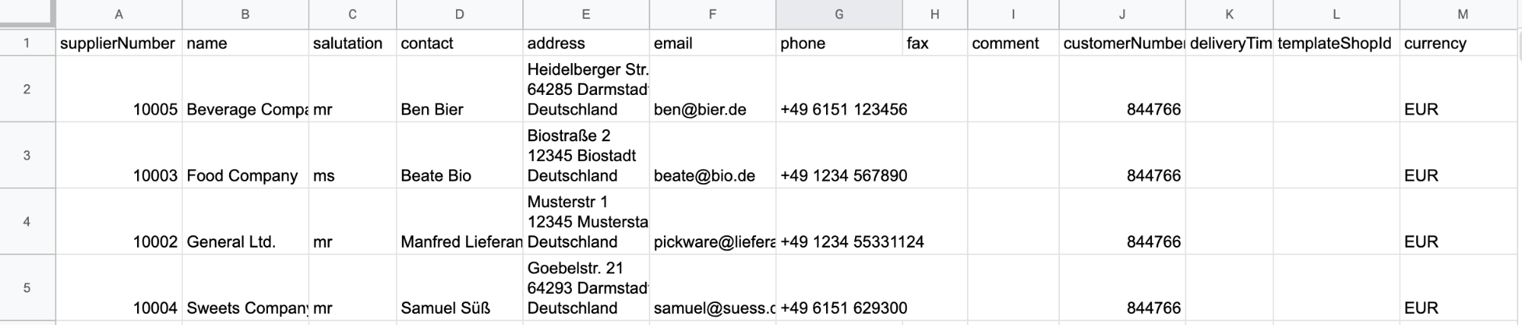1522x325 pixels.
Task: Click the supplierNumber header cell
Action: (x=118, y=43)
